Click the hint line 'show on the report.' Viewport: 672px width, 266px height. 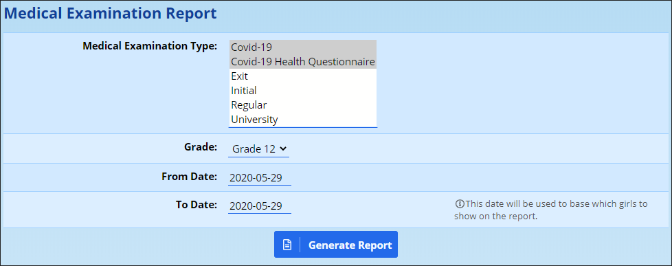pyautogui.click(x=496, y=217)
